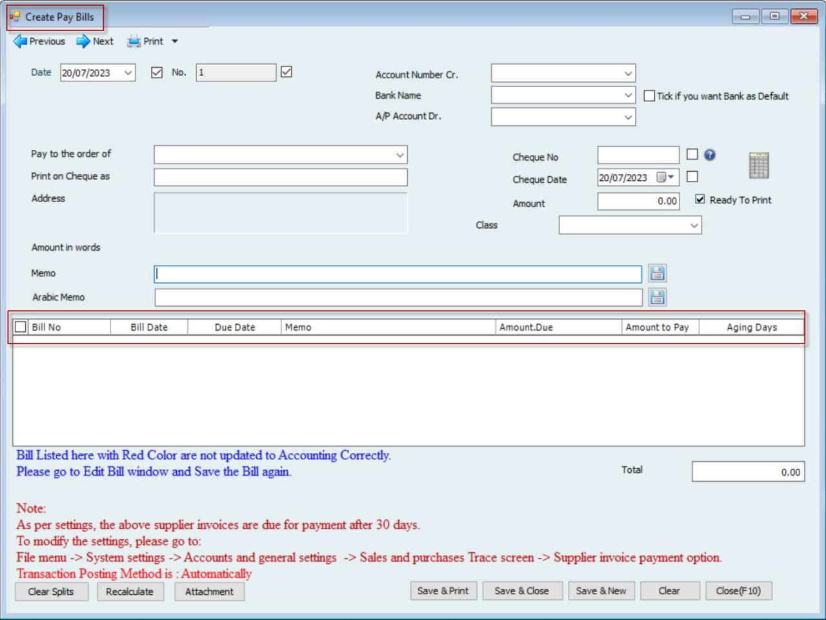Click the Previous arrow icon
Image resolution: width=826 pixels, height=620 pixels.
click(20, 41)
